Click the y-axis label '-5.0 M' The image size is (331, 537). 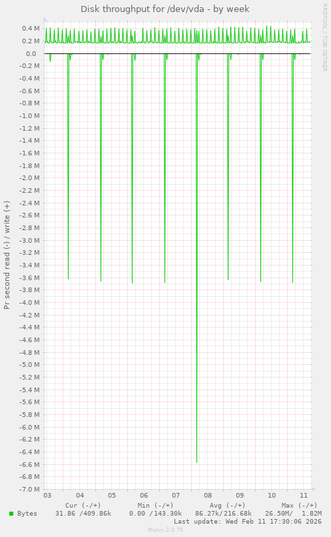[x=30, y=365]
